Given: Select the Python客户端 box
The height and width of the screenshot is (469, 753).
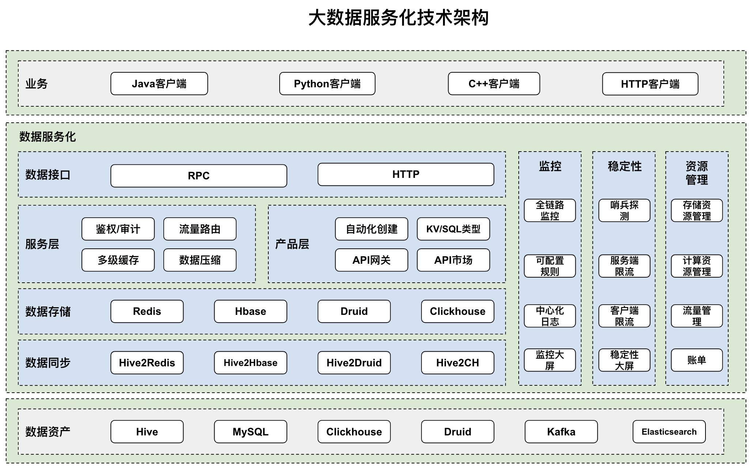Looking at the screenshot, I should click(327, 84).
